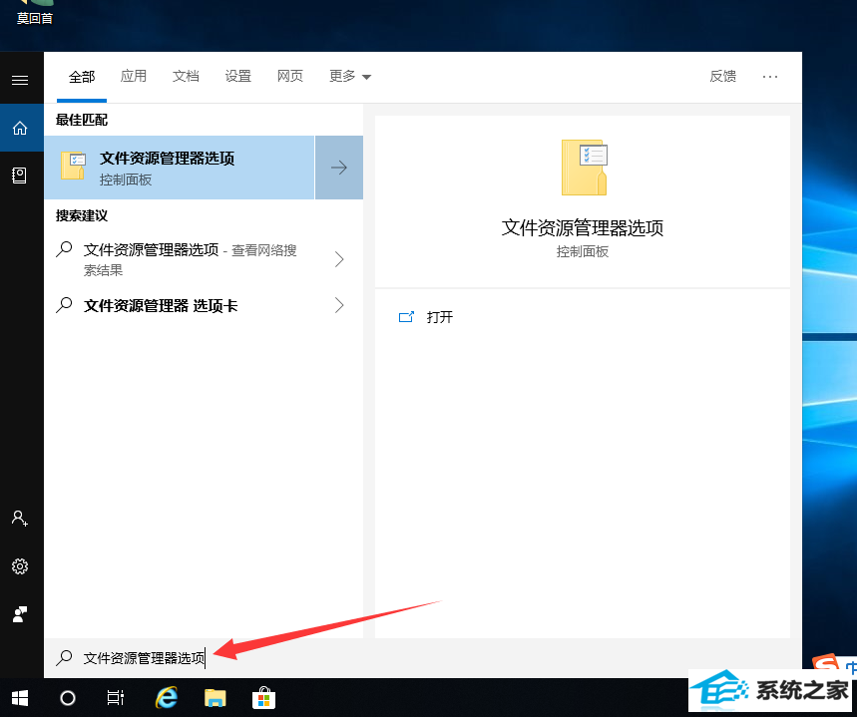Viewport: 857px width, 717px height.
Task: Click the feedback person icon in sidebar
Action: [20, 614]
